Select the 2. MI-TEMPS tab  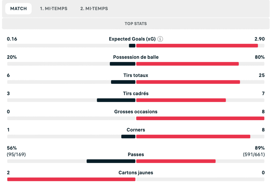94,8
